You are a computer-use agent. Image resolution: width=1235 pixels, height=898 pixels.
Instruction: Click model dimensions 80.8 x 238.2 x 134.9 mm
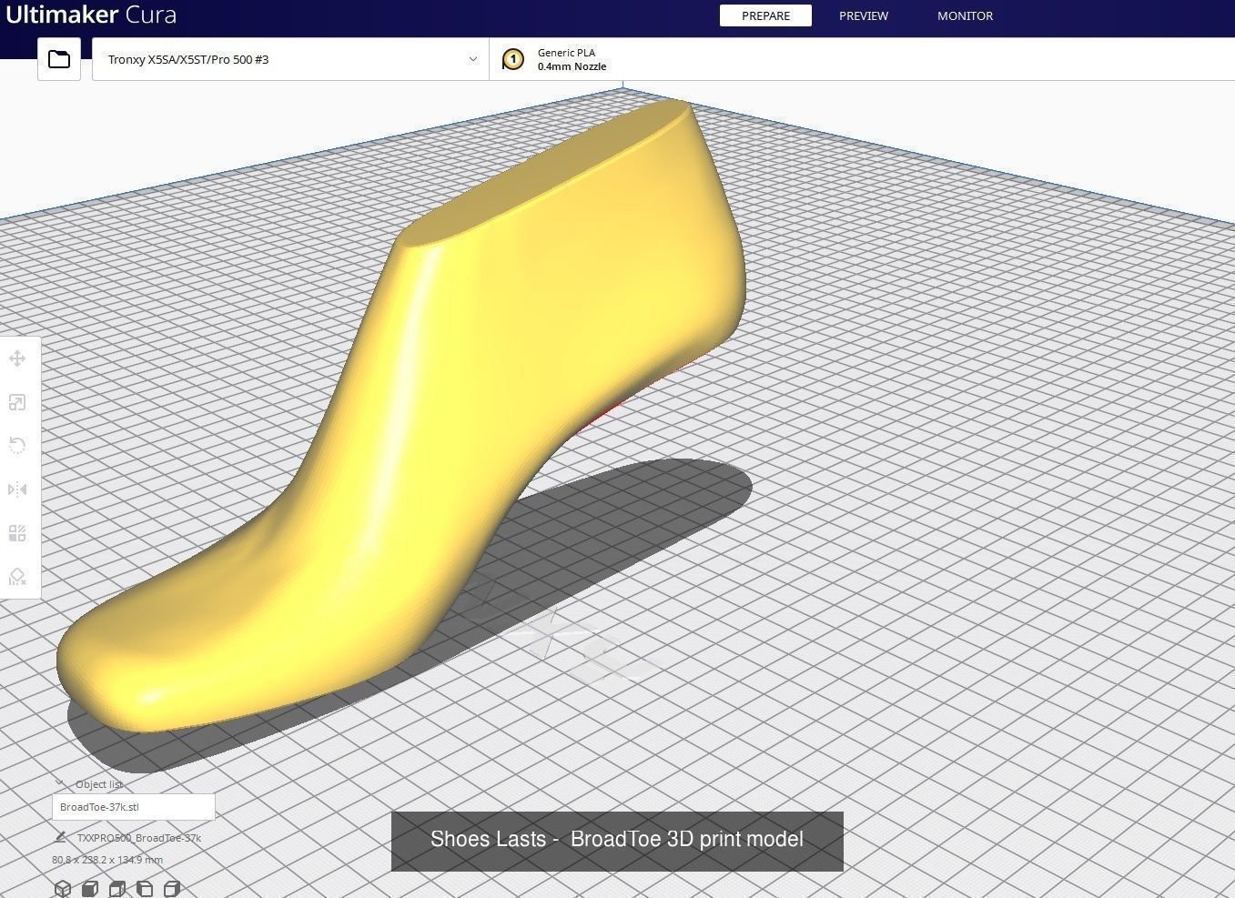point(107,860)
